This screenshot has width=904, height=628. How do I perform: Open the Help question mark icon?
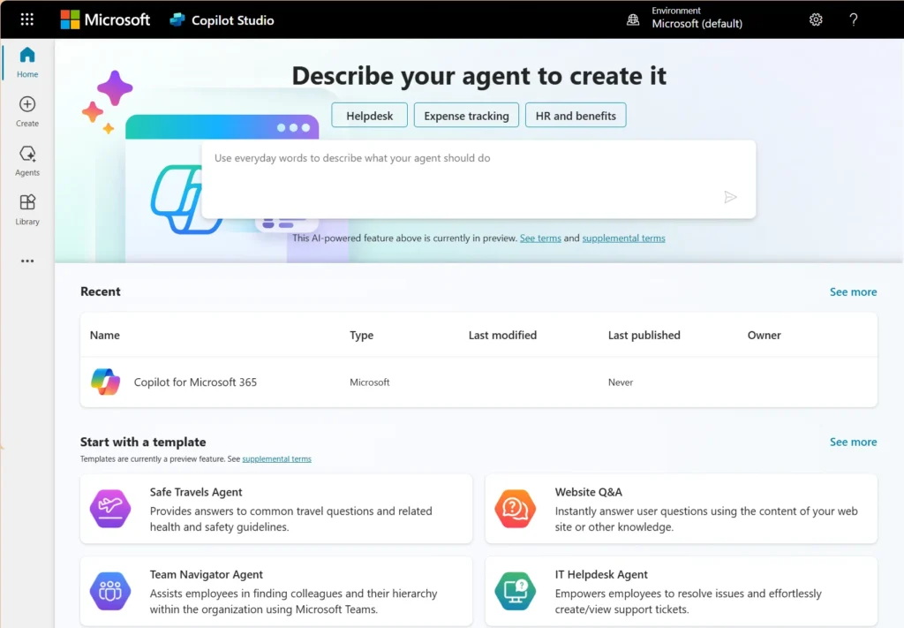tap(854, 19)
